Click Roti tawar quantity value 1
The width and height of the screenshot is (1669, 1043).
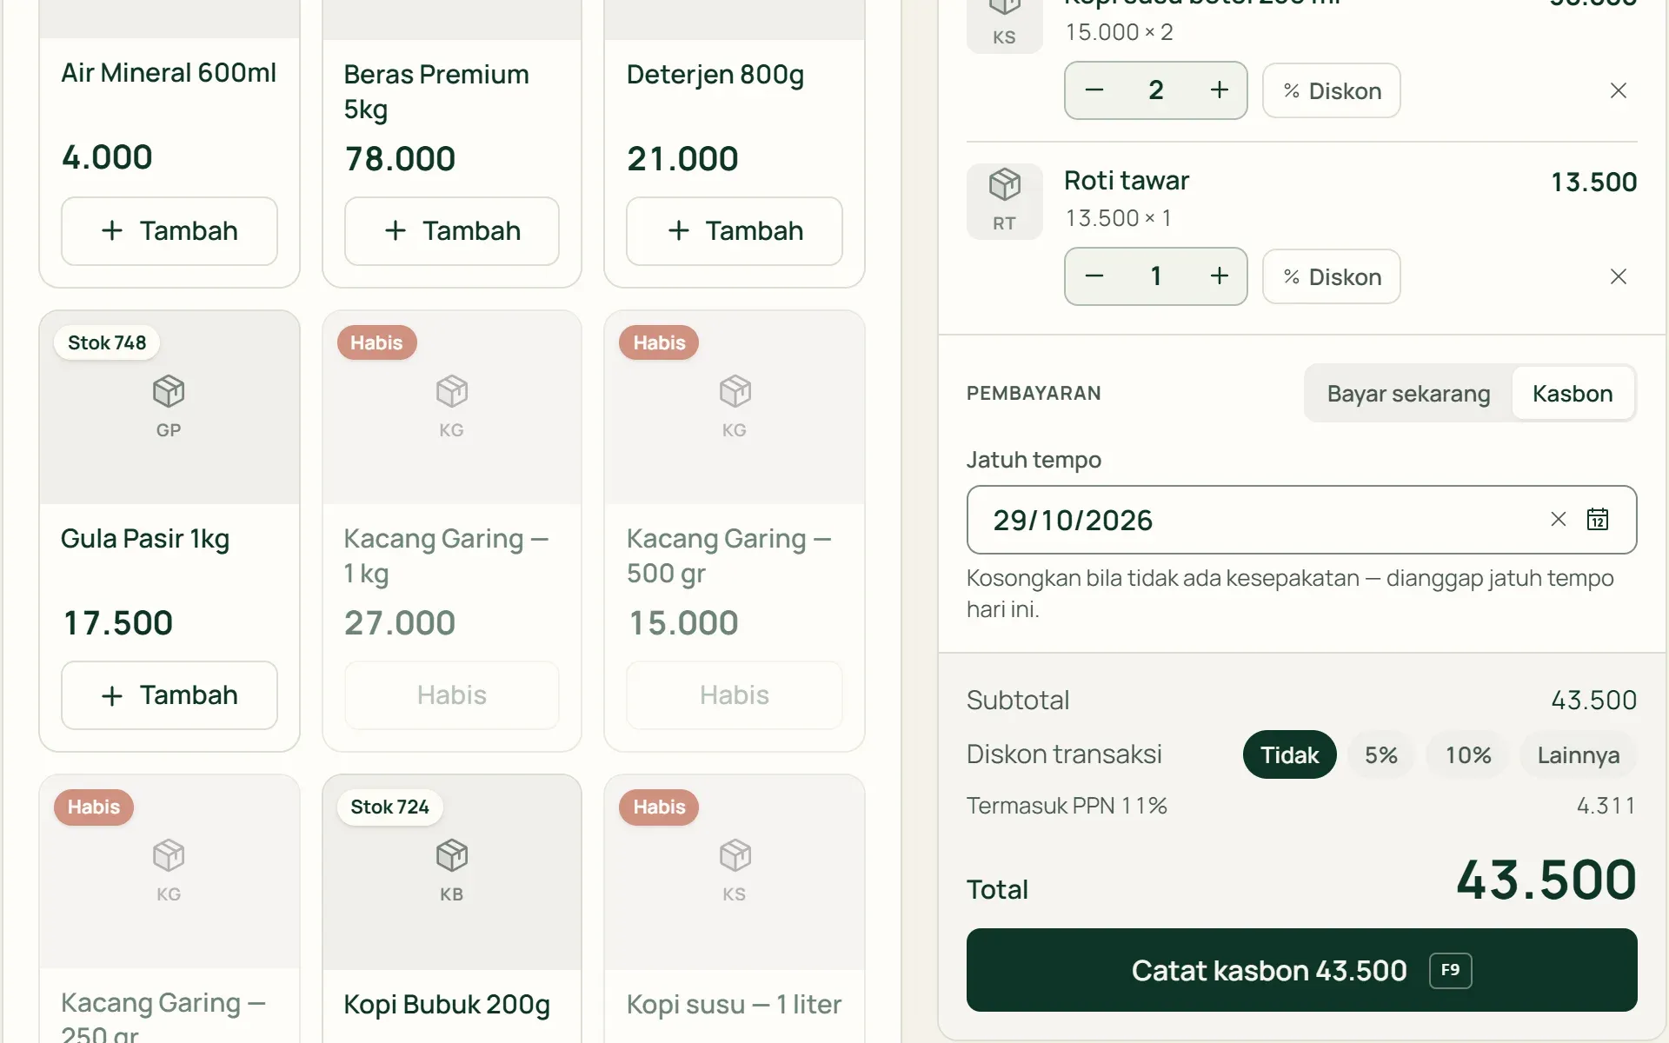1156,276
